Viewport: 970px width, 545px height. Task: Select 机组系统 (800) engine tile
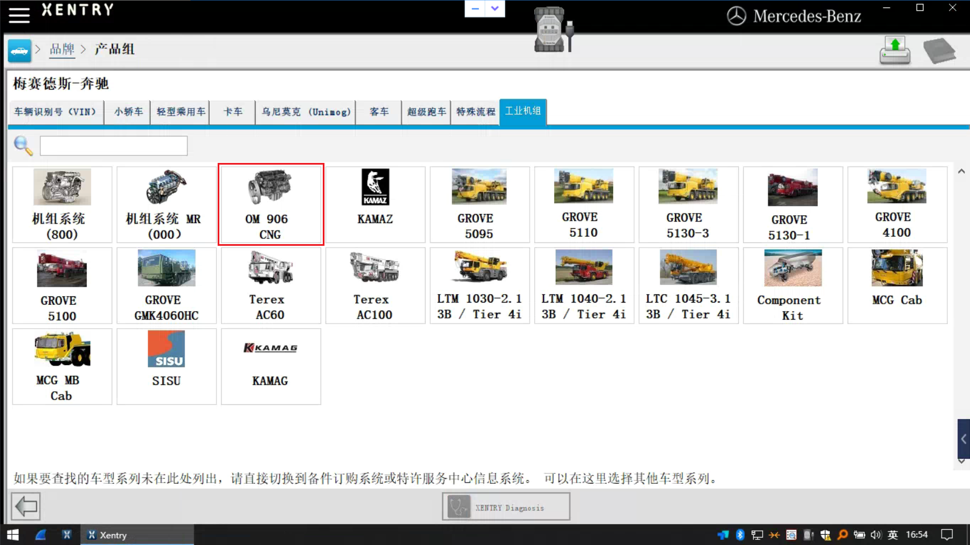tap(62, 204)
